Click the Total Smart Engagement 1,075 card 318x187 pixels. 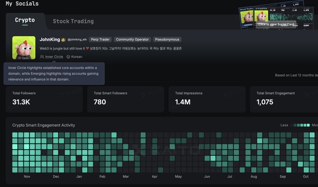[284, 99]
